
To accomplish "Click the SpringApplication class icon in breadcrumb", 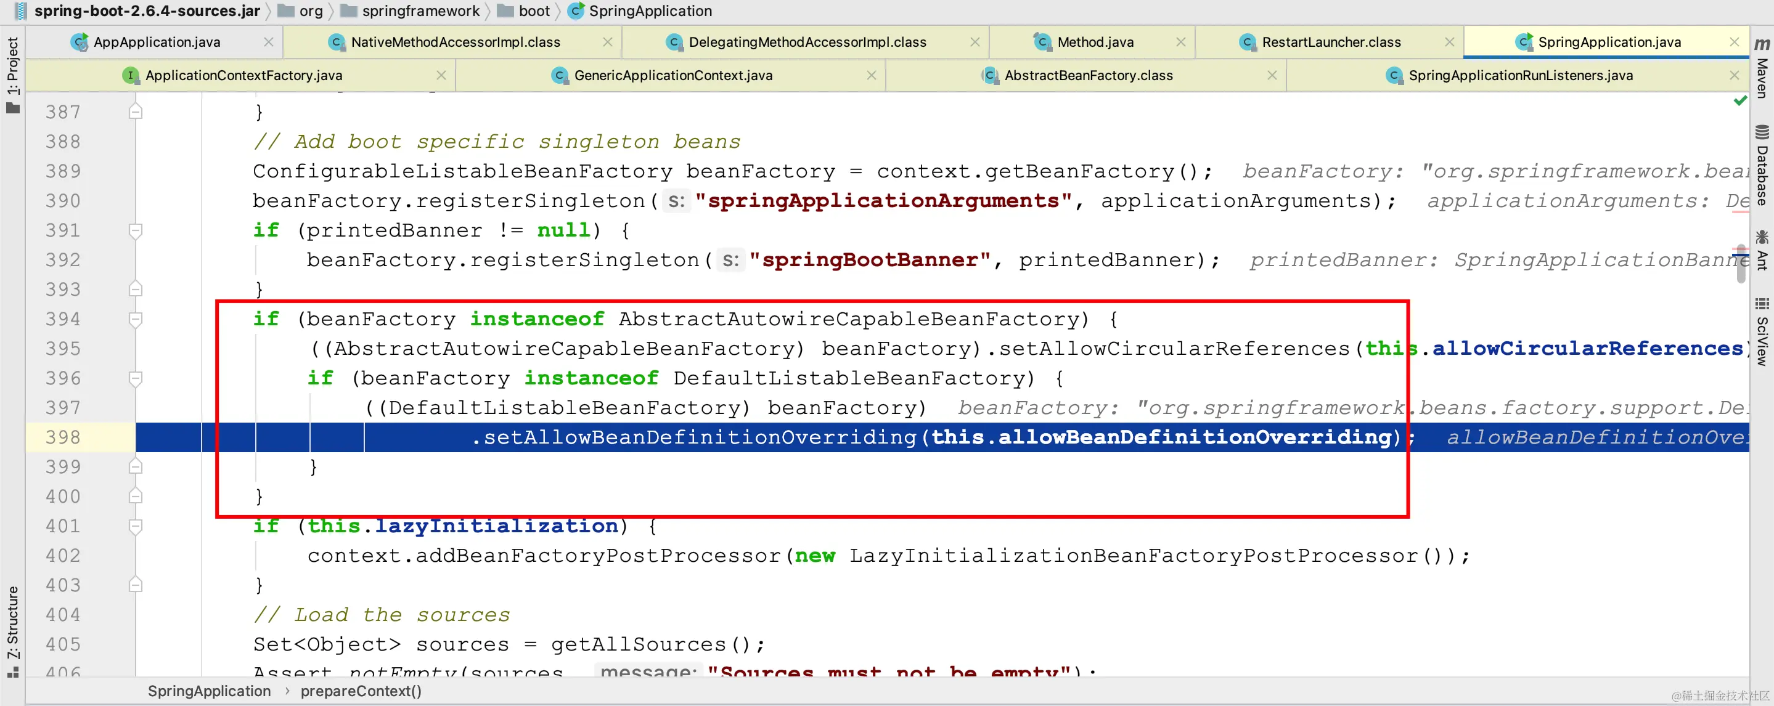I will click(x=575, y=11).
